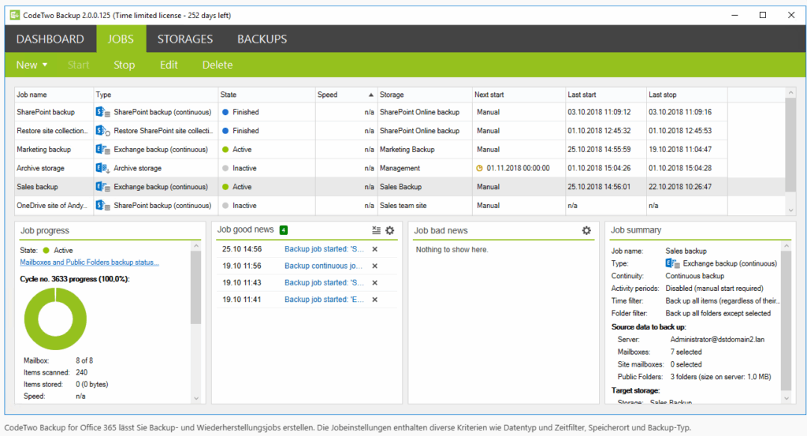
Task: Click the Archive storage type icon
Action: (x=102, y=168)
